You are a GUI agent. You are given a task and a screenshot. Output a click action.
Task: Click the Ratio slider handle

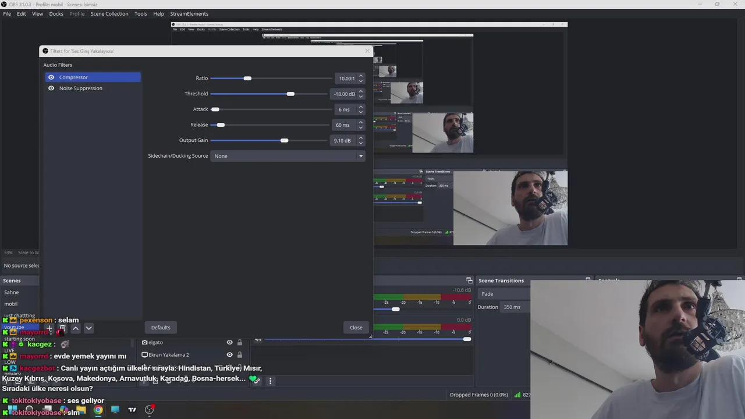[247, 78]
